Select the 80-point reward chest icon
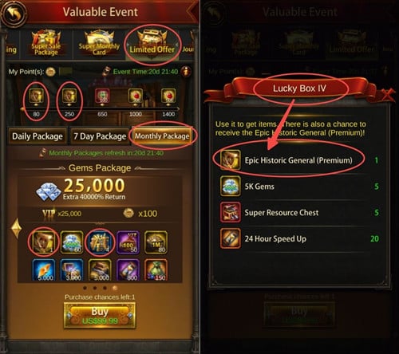399x354 pixels. tap(36, 96)
